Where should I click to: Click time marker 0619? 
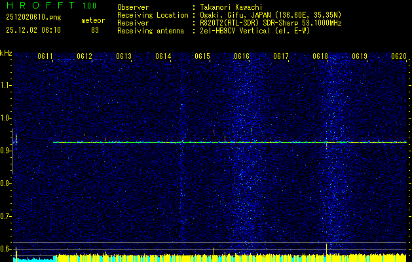pyautogui.click(x=360, y=56)
